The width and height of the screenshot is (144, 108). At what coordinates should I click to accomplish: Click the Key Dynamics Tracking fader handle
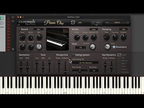pyautogui.click(x=112, y=67)
